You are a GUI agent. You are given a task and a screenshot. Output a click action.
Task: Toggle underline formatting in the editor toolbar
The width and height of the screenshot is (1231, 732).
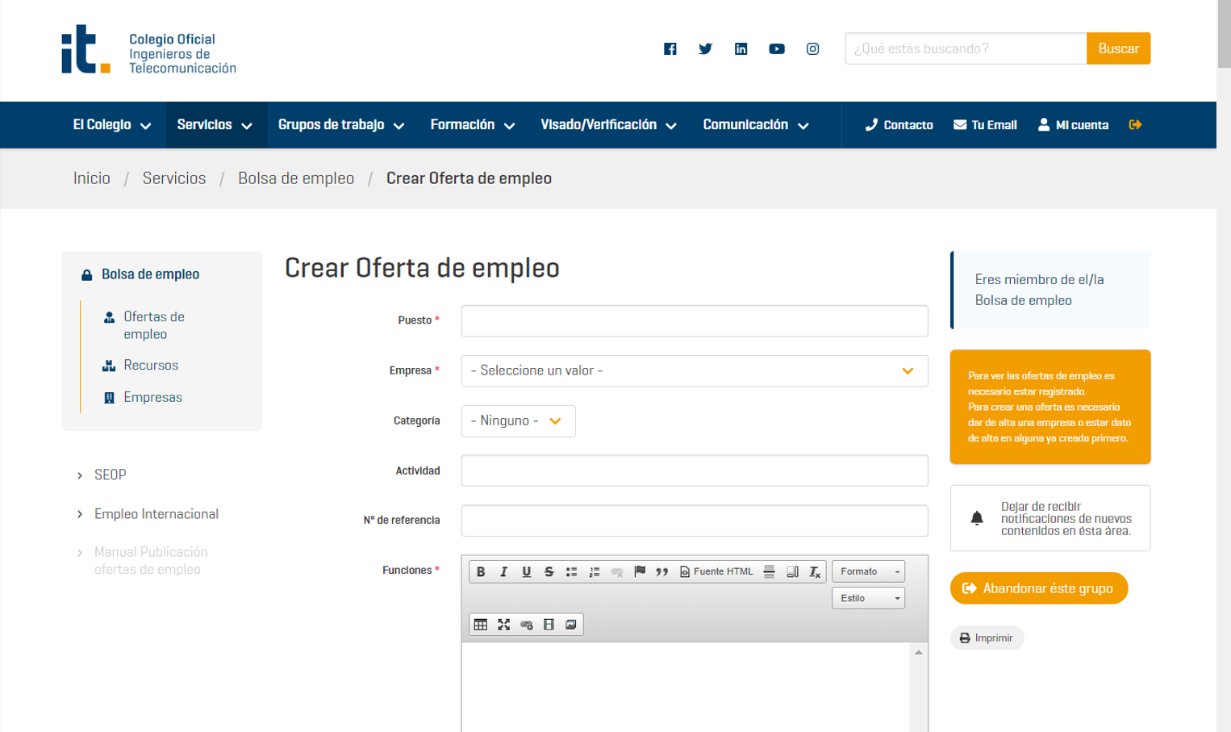[x=526, y=571]
